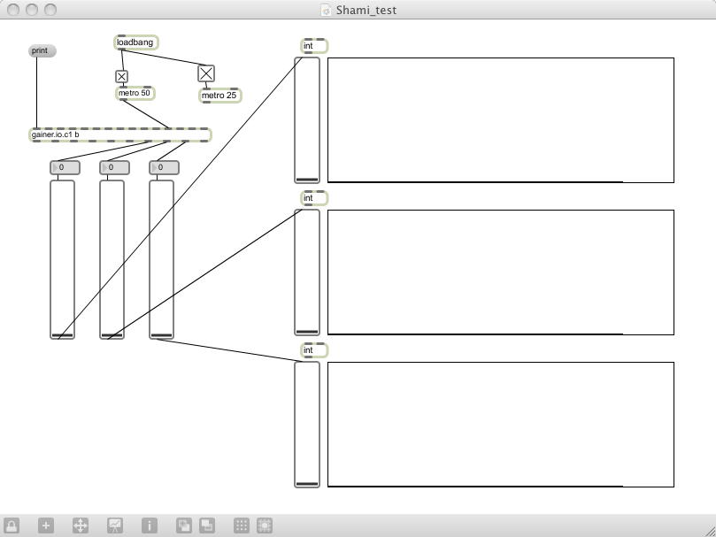
Task: Toggle the large X box above metro 25
Action: 206,73
